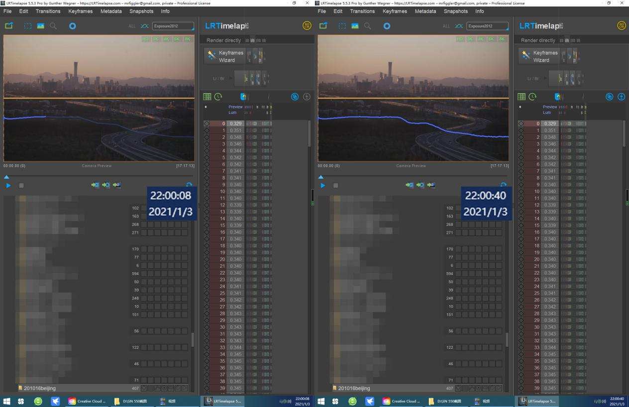Click the magnifier zoom icon in the left window

point(53,26)
